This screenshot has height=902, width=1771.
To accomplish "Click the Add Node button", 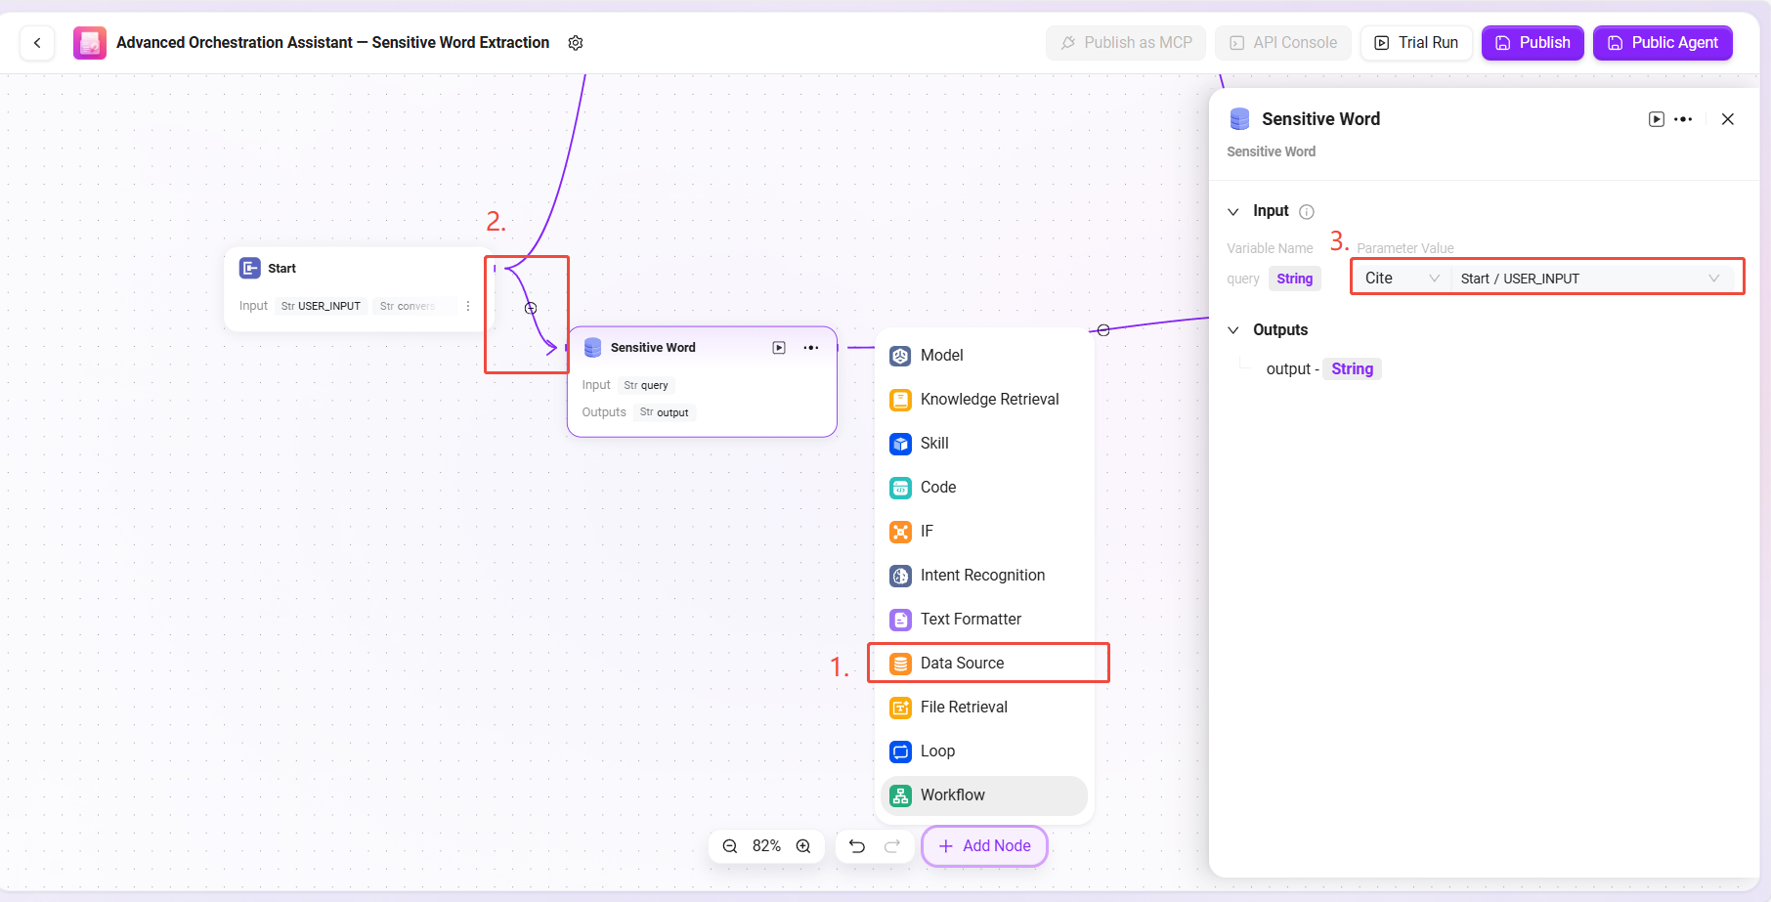I will [x=984, y=846].
